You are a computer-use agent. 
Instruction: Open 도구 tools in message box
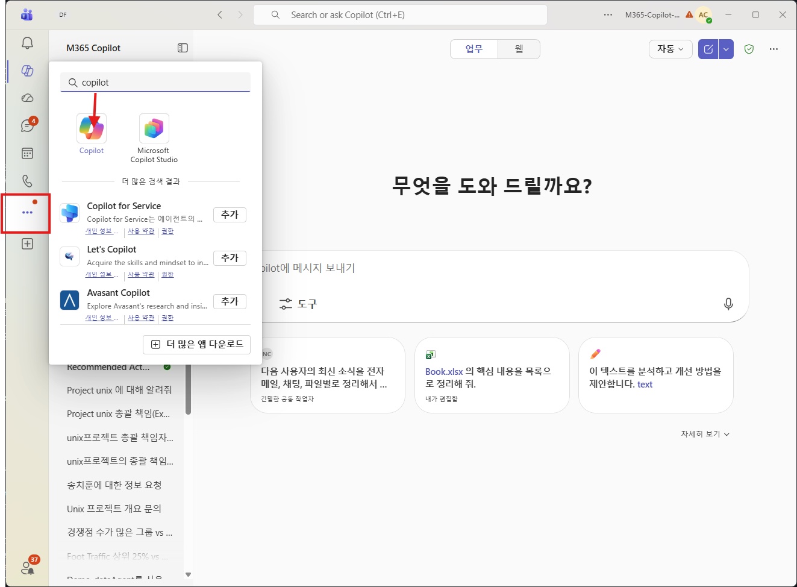coord(298,304)
